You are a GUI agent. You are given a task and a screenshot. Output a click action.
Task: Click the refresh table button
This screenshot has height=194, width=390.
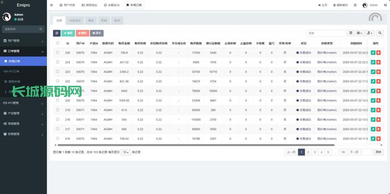56,33
